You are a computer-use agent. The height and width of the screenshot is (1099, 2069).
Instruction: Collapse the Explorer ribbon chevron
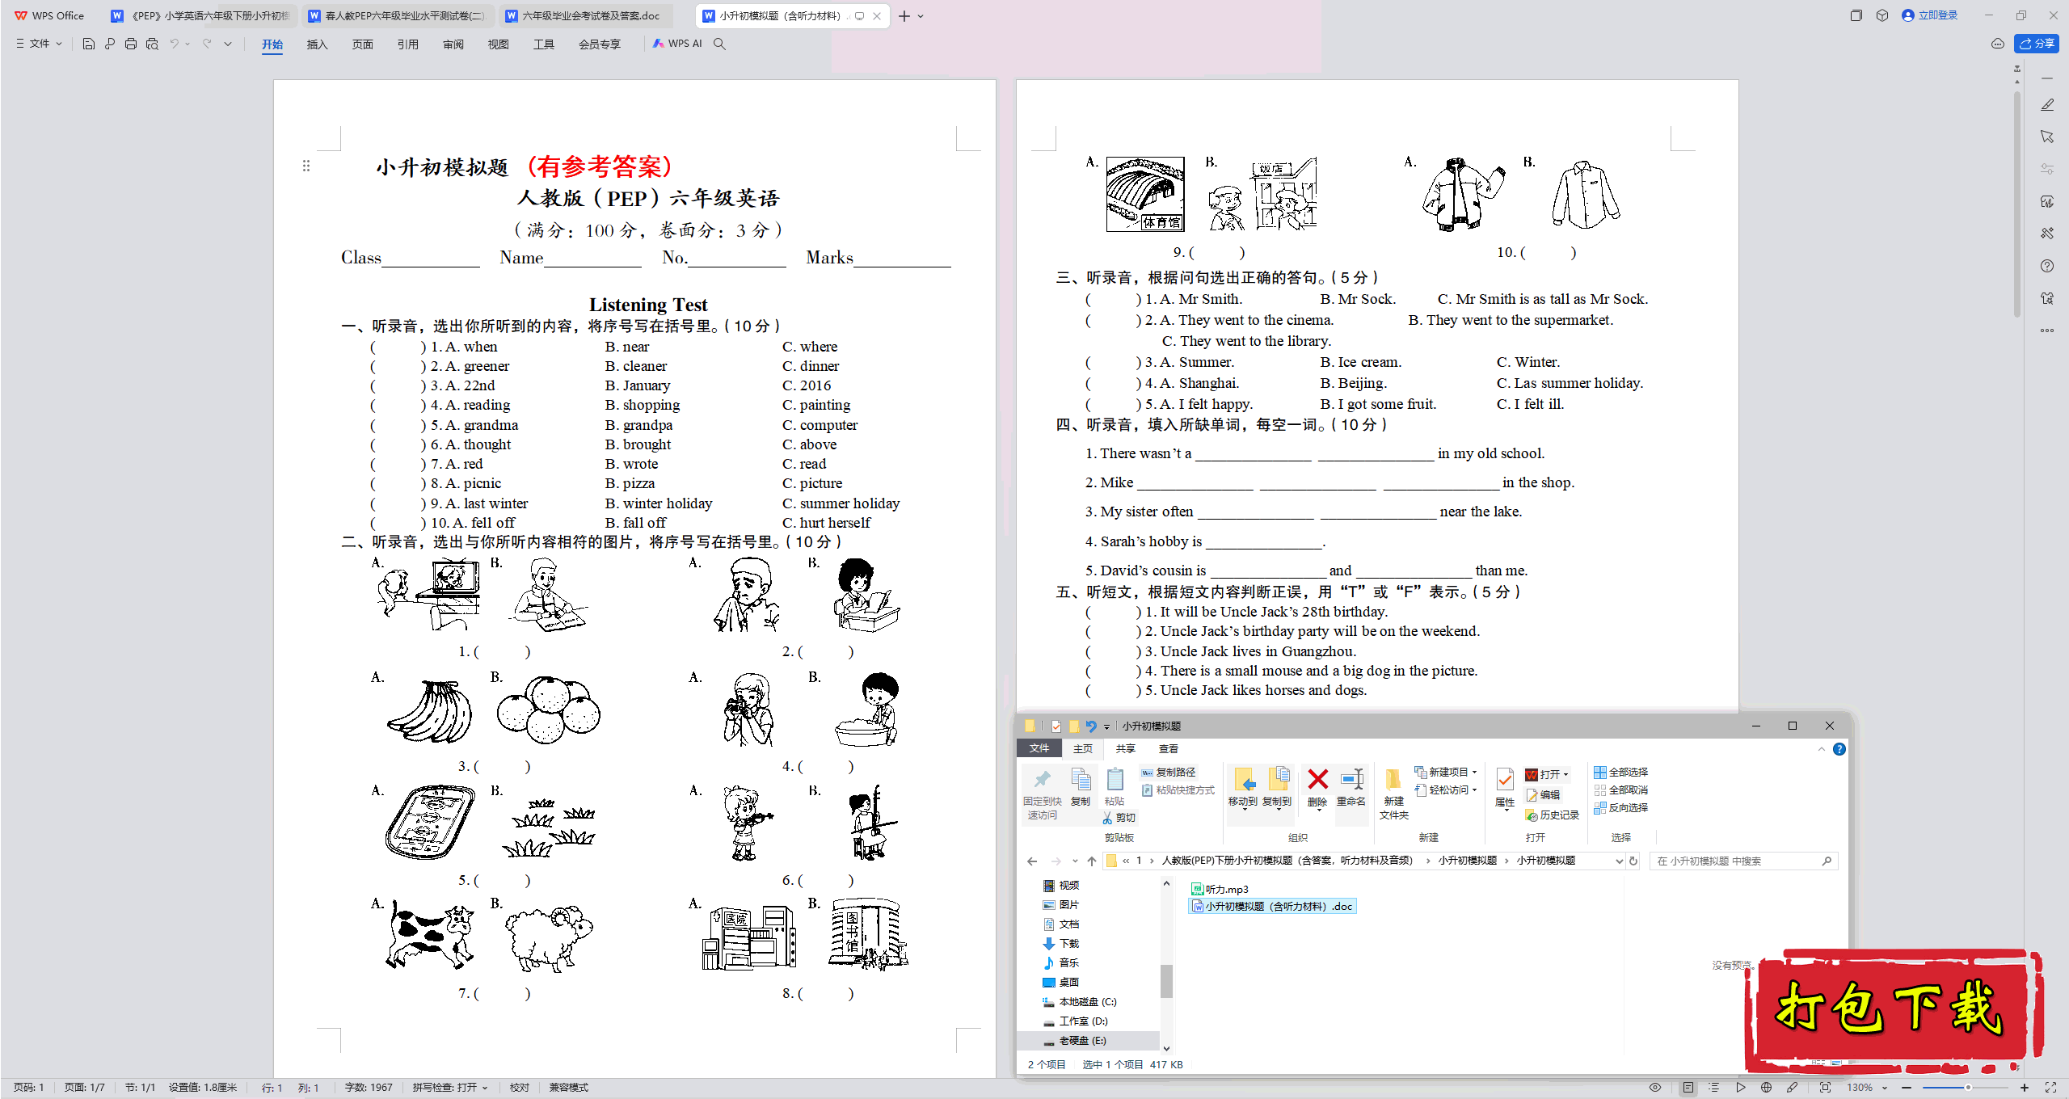coord(1822,749)
